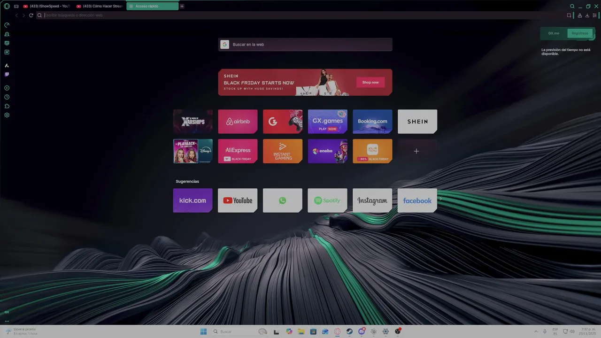Open the AliExpress Black Friday tile
This screenshot has height=338, width=601.
238,151
